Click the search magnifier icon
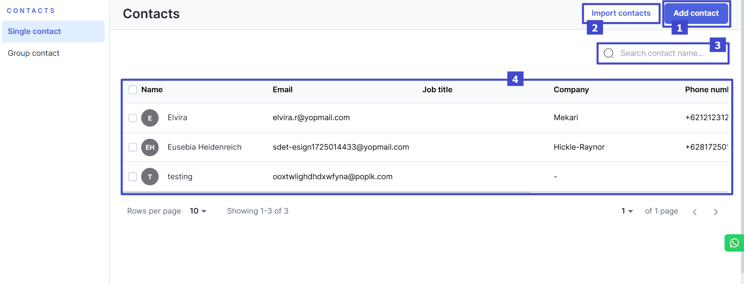Screen dimensions: 744x284 click(x=609, y=53)
